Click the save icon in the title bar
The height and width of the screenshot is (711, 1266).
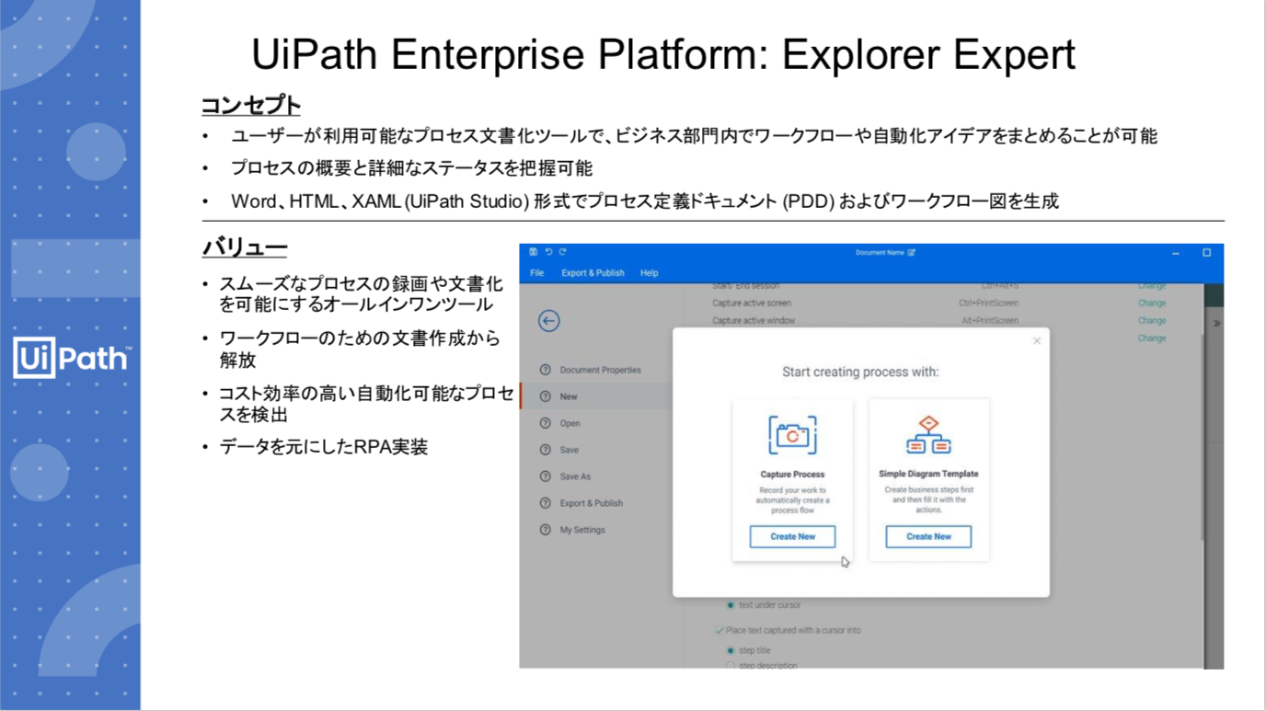pos(534,252)
